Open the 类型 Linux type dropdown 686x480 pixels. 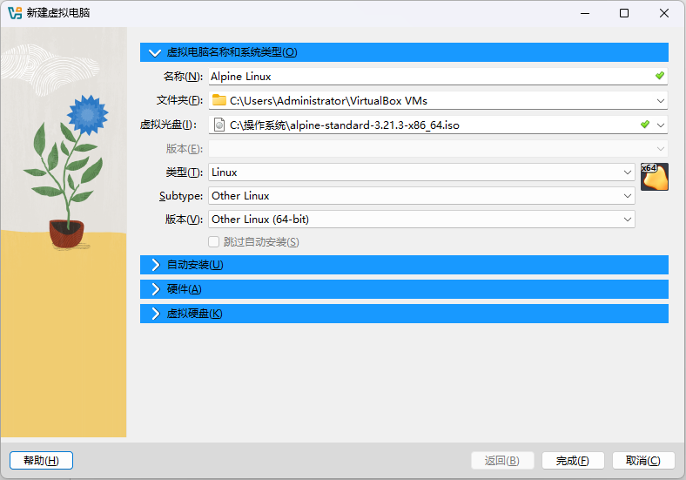(421, 172)
